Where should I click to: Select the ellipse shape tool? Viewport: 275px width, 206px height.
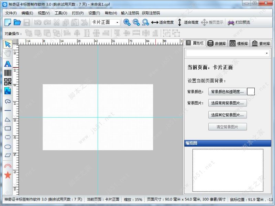pyautogui.click(x=8, y=147)
